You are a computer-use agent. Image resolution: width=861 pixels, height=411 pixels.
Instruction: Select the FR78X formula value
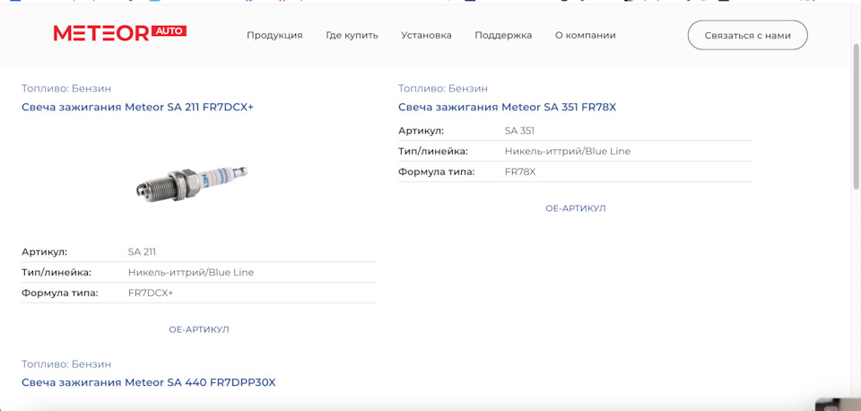(x=520, y=172)
